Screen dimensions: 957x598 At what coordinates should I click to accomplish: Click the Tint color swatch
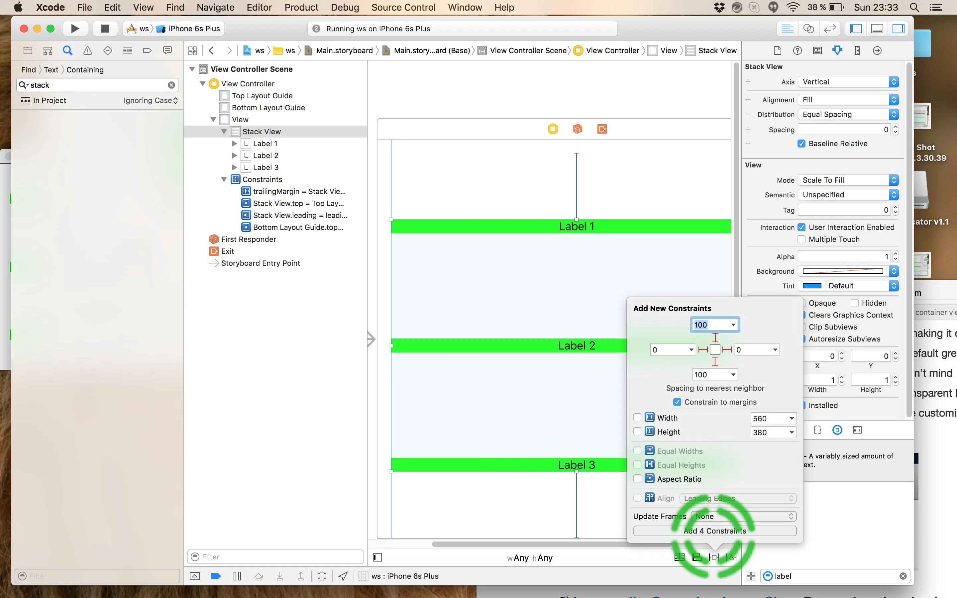coord(811,286)
